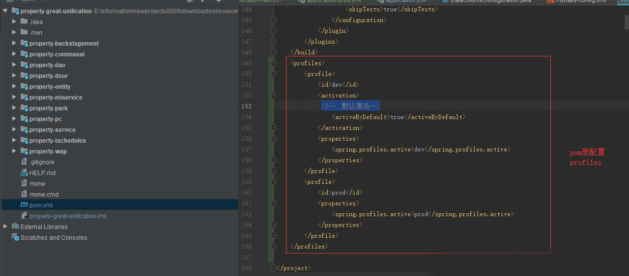Toggle fold marker at line 156 properties
The height and width of the screenshot is (276, 629).
tap(273, 139)
